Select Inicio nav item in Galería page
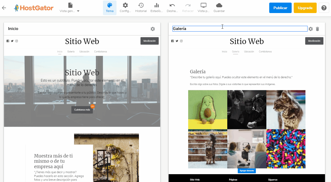Image resolution: width=331 pixels, height=182 pixels. coord(224,52)
